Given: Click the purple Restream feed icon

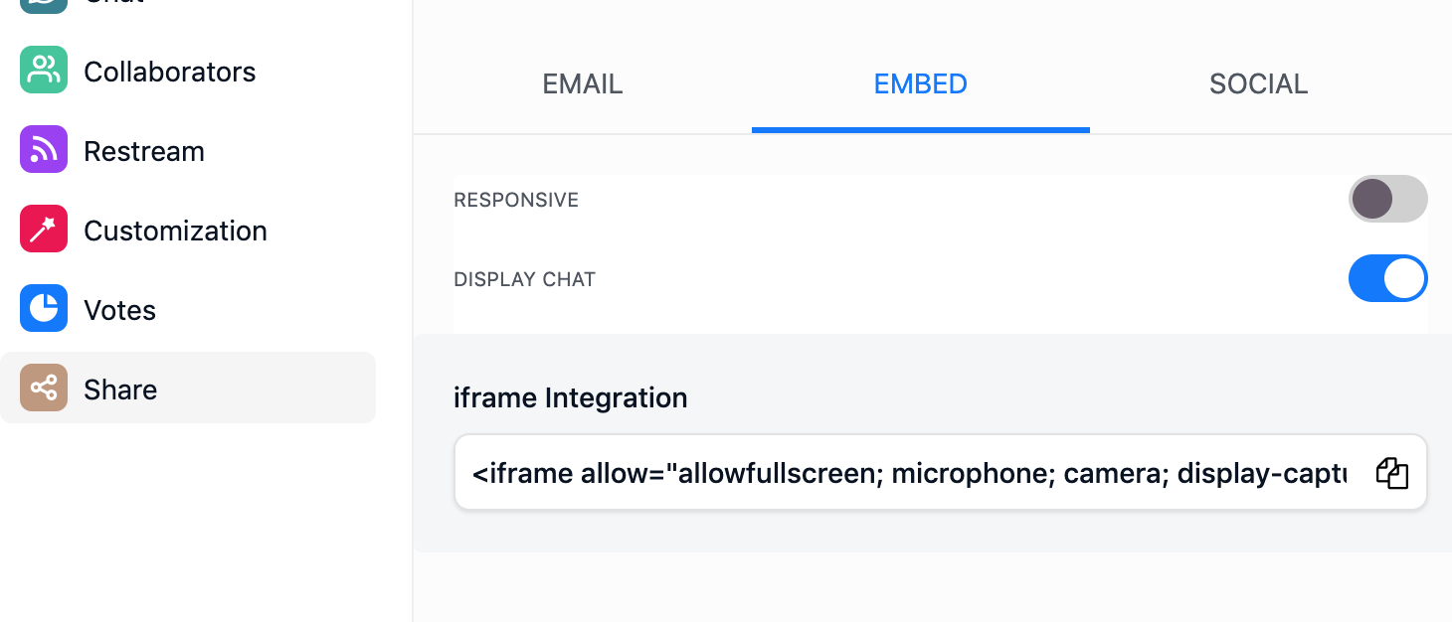Looking at the screenshot, I should point(44,150).
